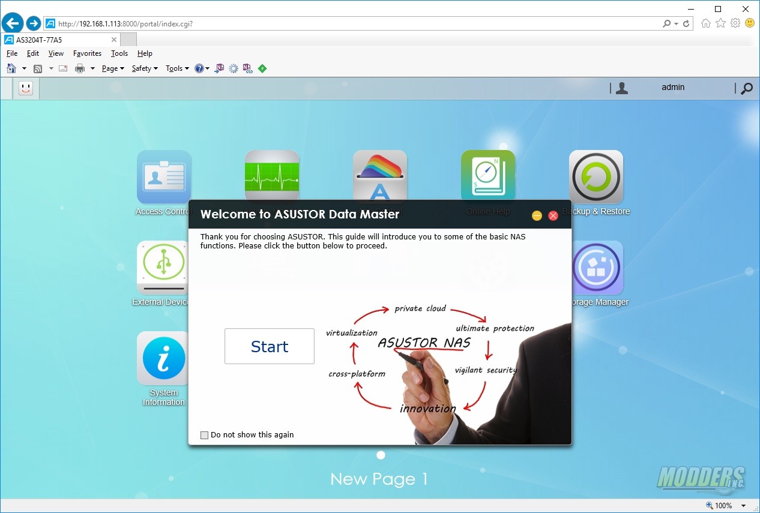Screen dimensions: 760x513
Task: Open the Help menu in the menu bar
Action: pyautogui.click(x=145, y=53)
